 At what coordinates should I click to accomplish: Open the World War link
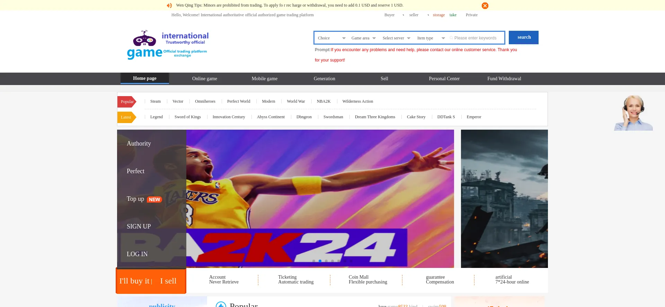[296, 101]
